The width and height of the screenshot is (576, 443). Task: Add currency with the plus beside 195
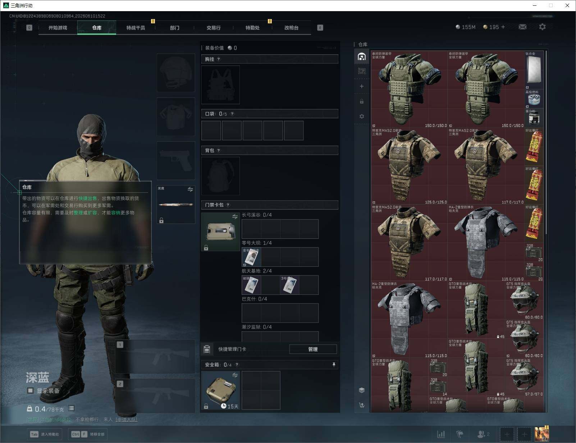(503, 27)
